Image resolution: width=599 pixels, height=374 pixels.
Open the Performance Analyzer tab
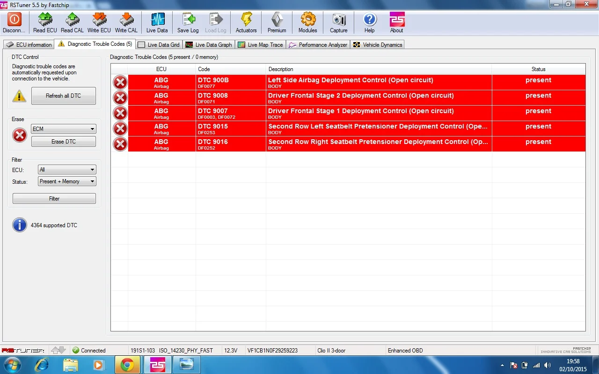318,45
